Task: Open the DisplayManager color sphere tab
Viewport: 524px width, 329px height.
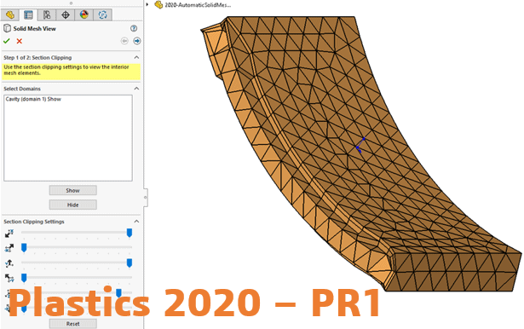Action: coord(83,14)
